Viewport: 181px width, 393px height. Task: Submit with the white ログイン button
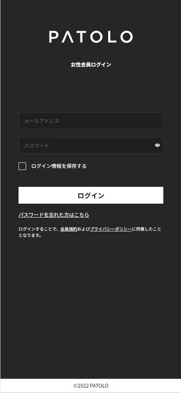click(91, 195)
